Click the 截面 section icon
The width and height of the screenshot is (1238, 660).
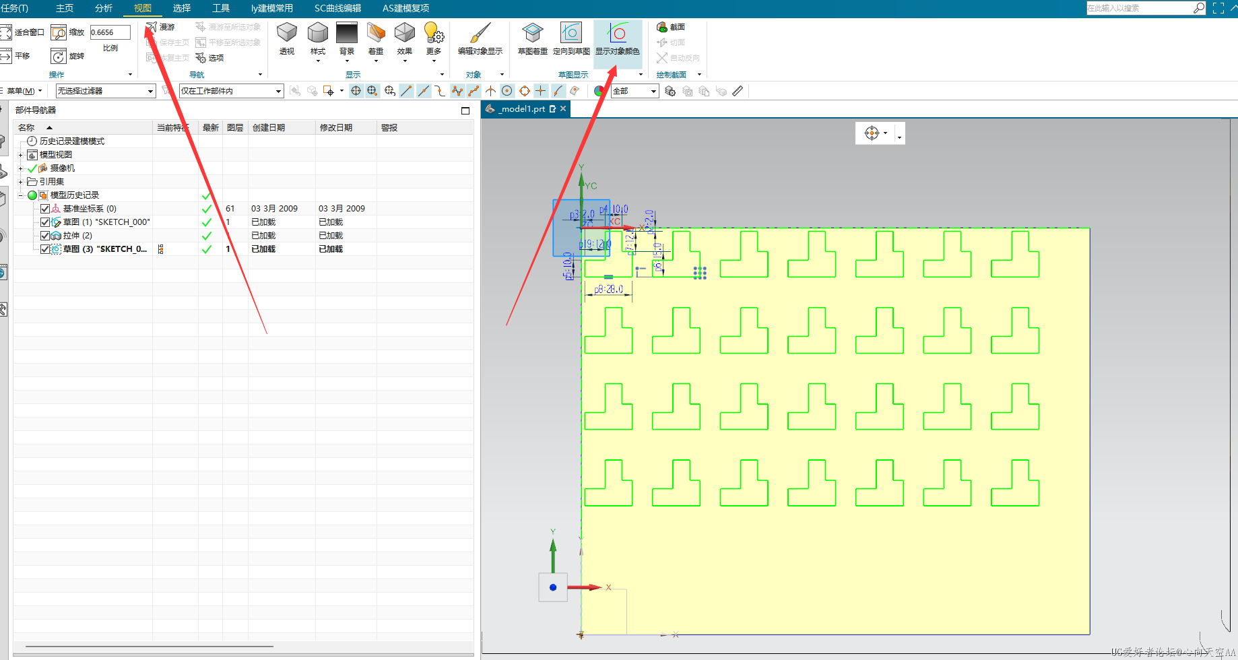pyautogui.click(x=662, y=27)
